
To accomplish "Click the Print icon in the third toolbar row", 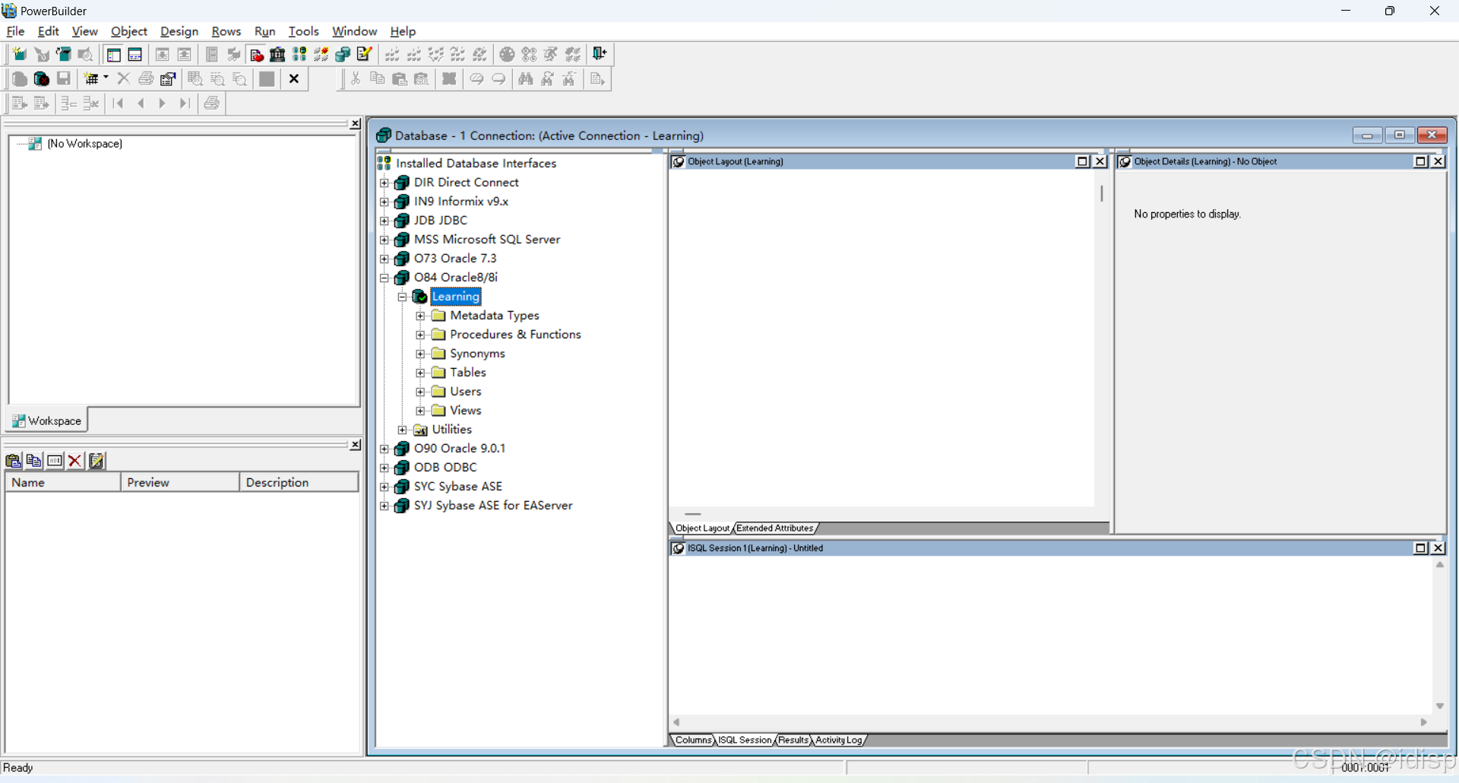I will click(212, 103).
